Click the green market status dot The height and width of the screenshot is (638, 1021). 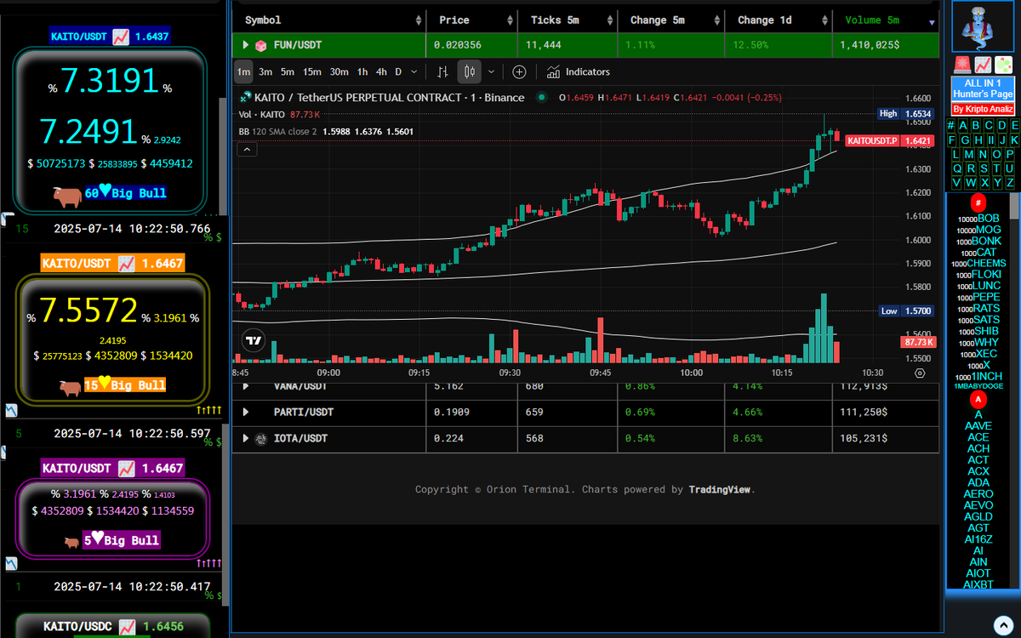point(542,98)
